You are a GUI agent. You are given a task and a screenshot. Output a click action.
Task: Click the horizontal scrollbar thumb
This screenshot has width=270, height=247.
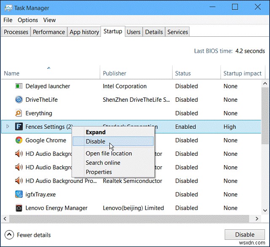[129, 219]
